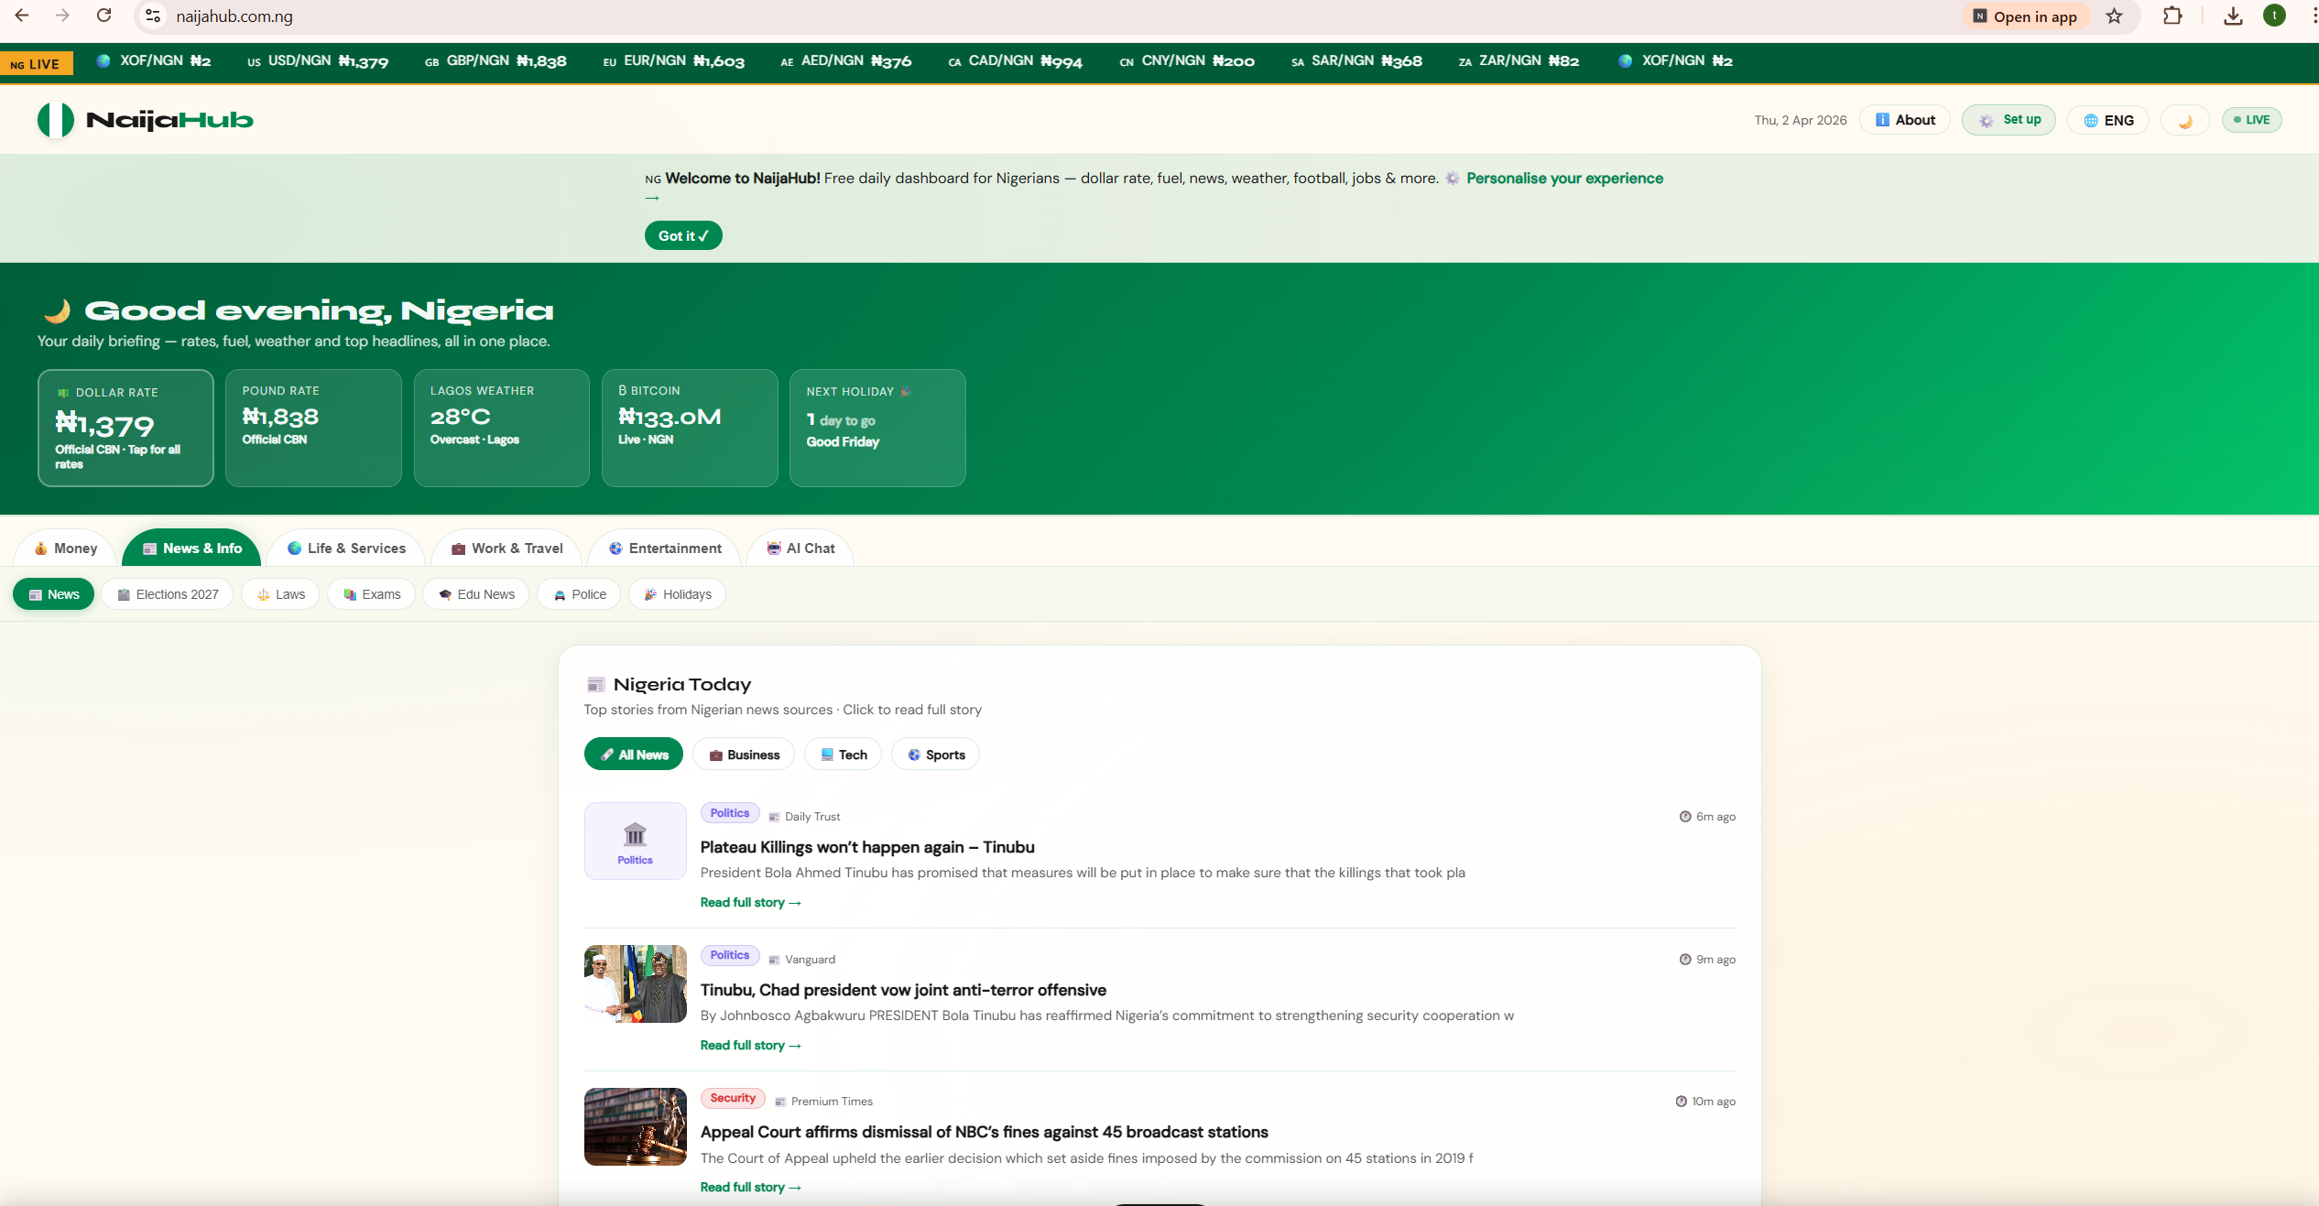This screenshot has height=1206, width=2319.
Task: Open the green profile avatar in Chrome
Action: (2274, 16)
